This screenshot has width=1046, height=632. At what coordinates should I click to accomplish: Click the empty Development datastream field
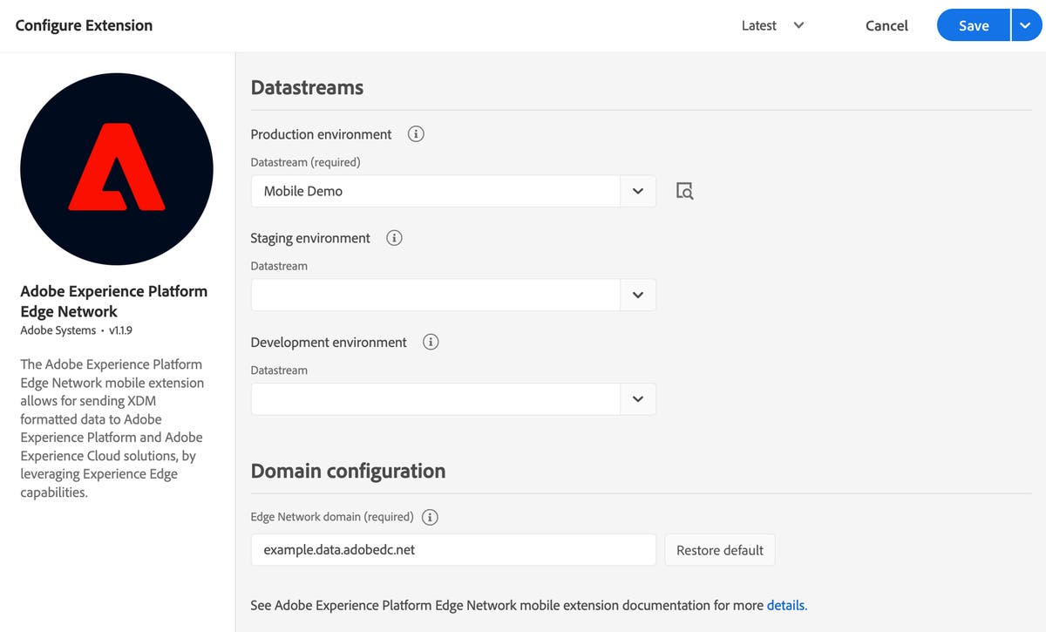tap(436, 399)
